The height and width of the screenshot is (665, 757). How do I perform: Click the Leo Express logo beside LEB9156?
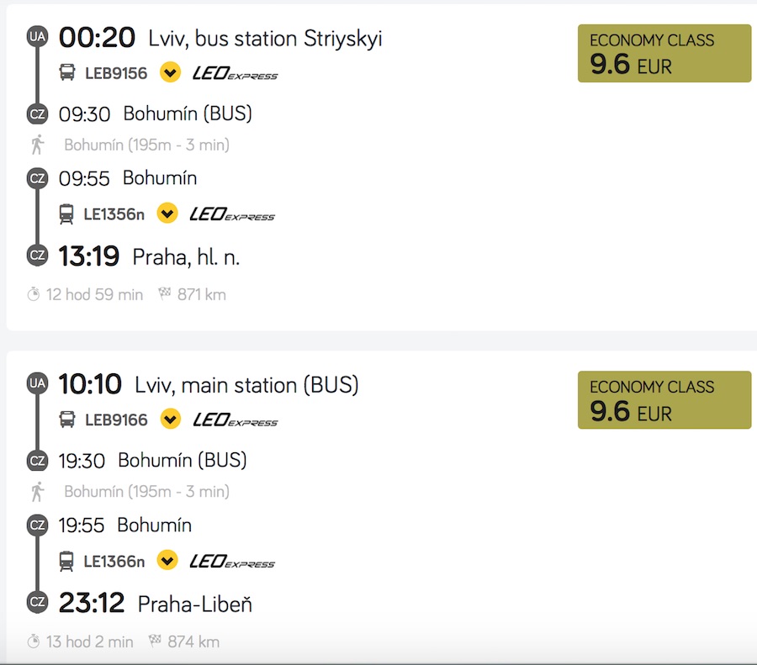tap(235, 73)
